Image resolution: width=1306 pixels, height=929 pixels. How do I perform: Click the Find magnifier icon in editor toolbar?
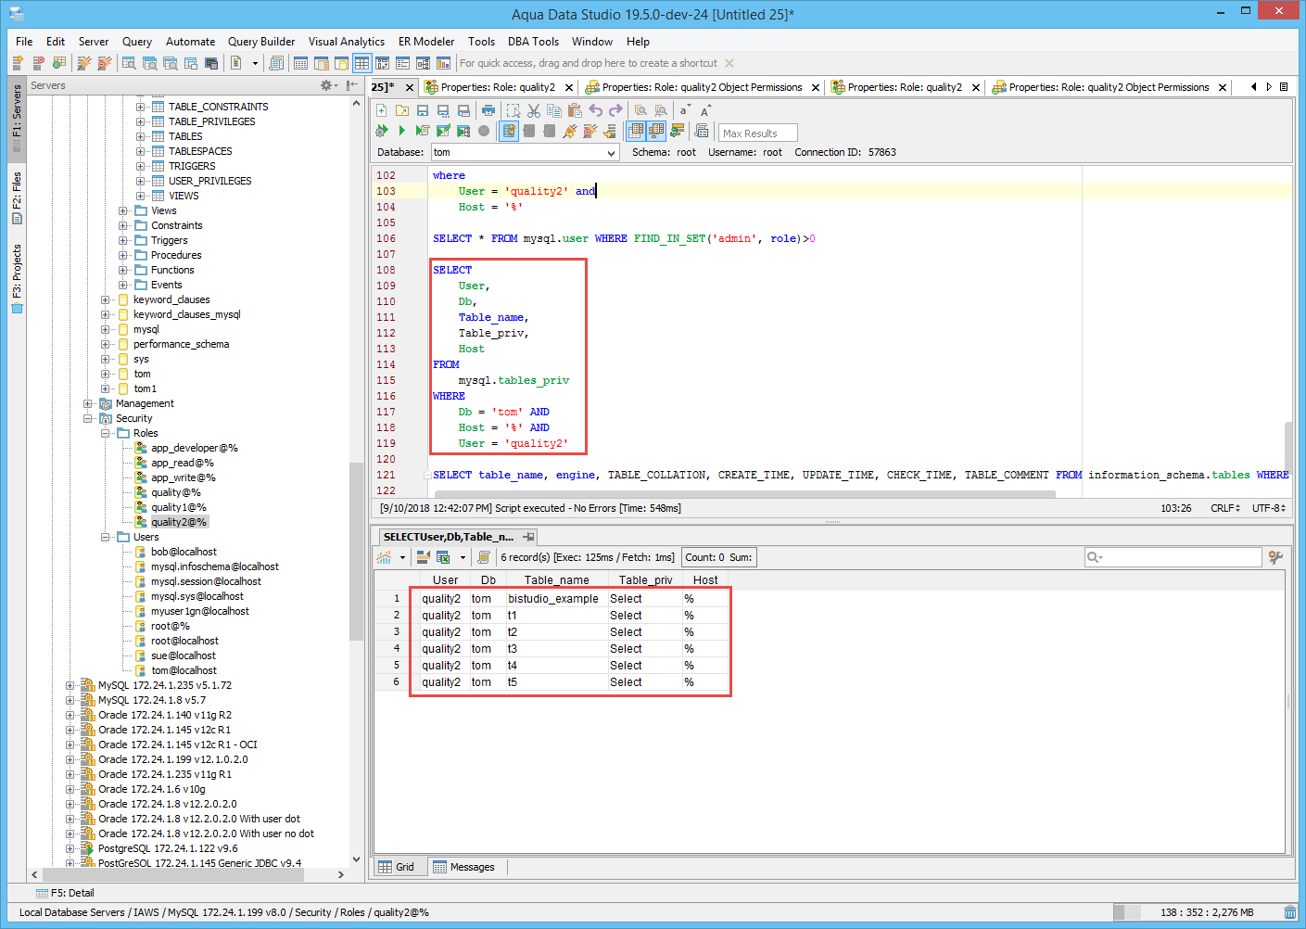pos(640,110)
